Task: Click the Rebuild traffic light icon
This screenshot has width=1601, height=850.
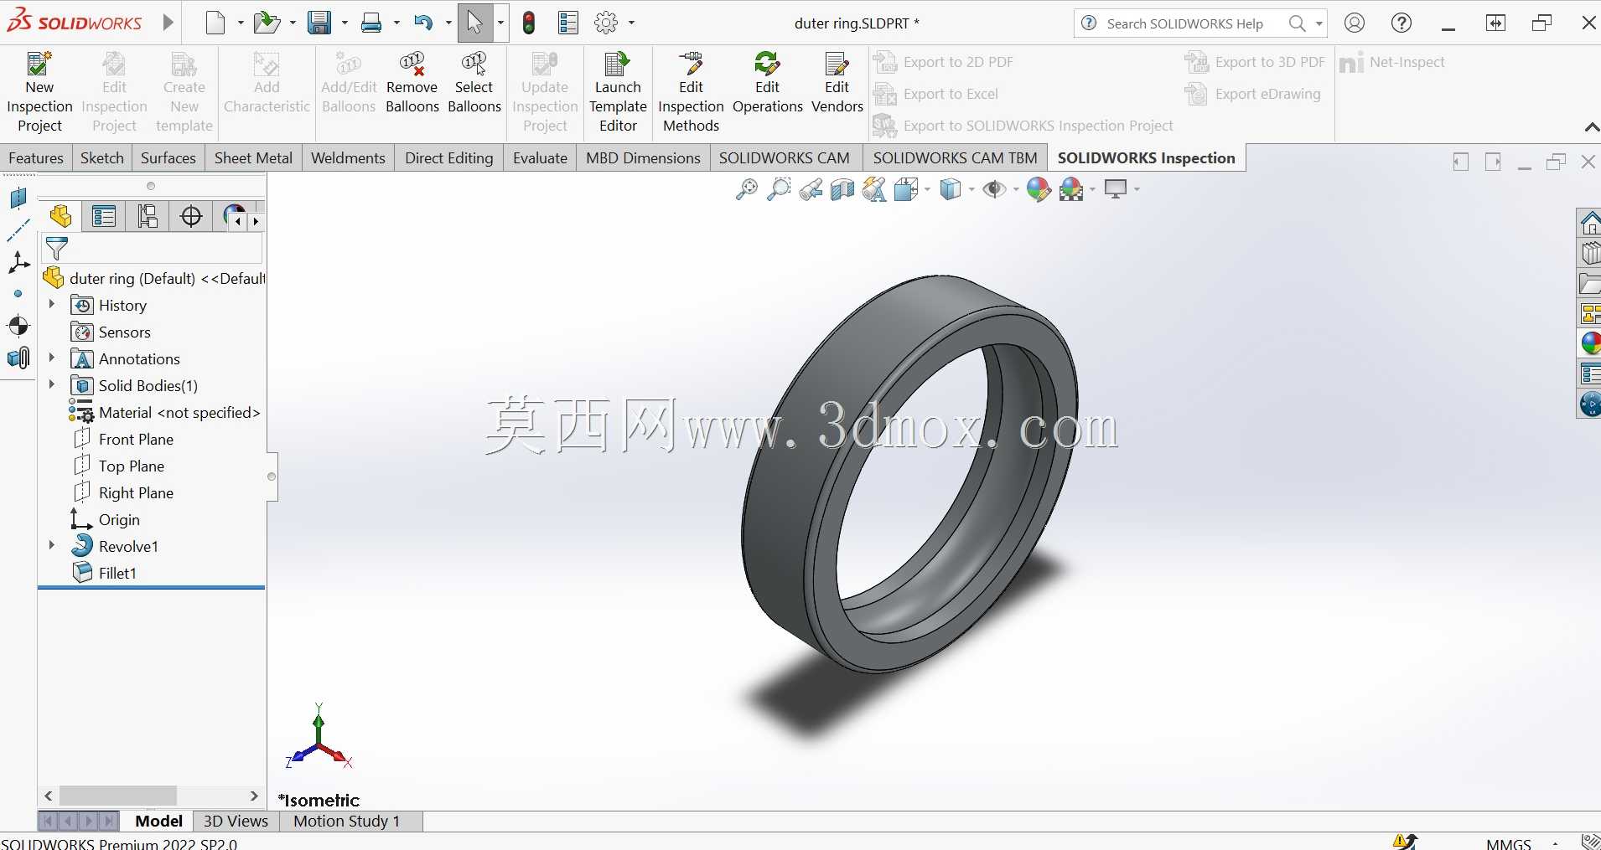Action: [x=528, y=23]
